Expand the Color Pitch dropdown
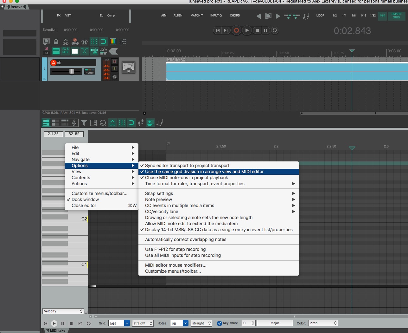 pos(323,323)
